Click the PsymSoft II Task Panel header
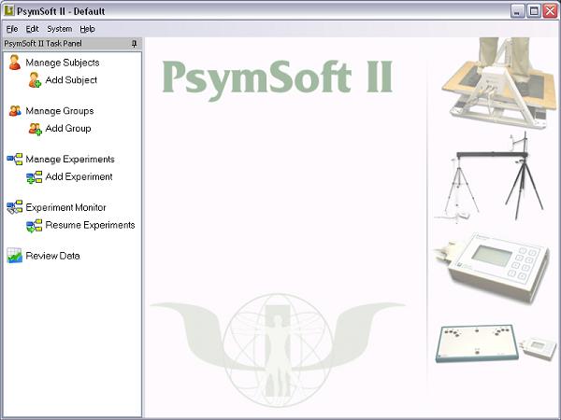The width and height of the screenshot is (561, 420). [71, 44]
